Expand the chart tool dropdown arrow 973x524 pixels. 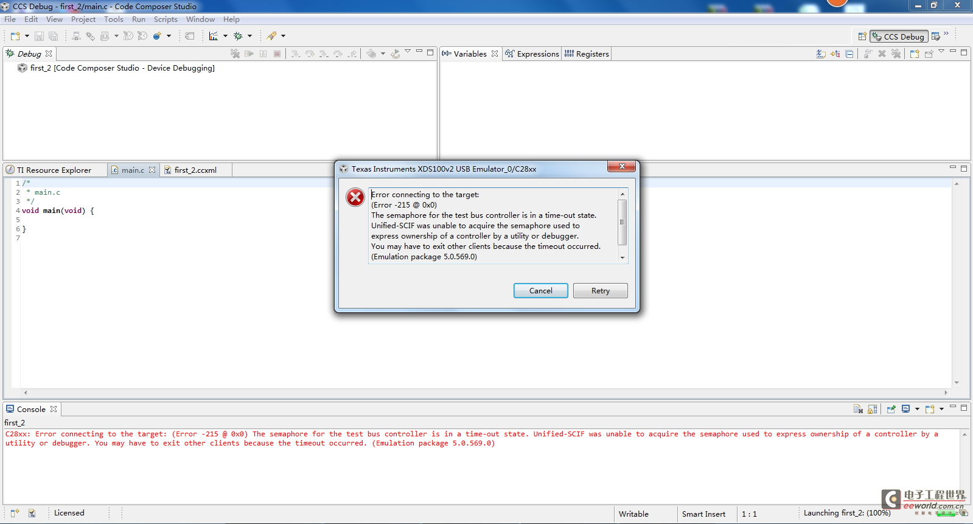(x=225, y=37)
